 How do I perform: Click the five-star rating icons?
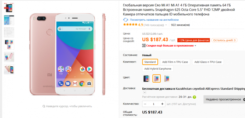(x=130, y=25)
